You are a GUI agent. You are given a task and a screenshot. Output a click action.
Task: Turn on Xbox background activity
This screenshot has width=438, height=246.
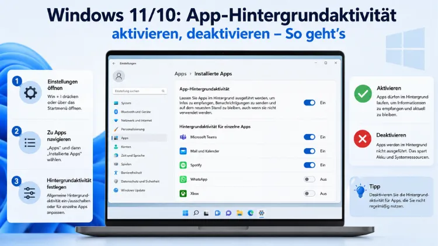(309, 194)
